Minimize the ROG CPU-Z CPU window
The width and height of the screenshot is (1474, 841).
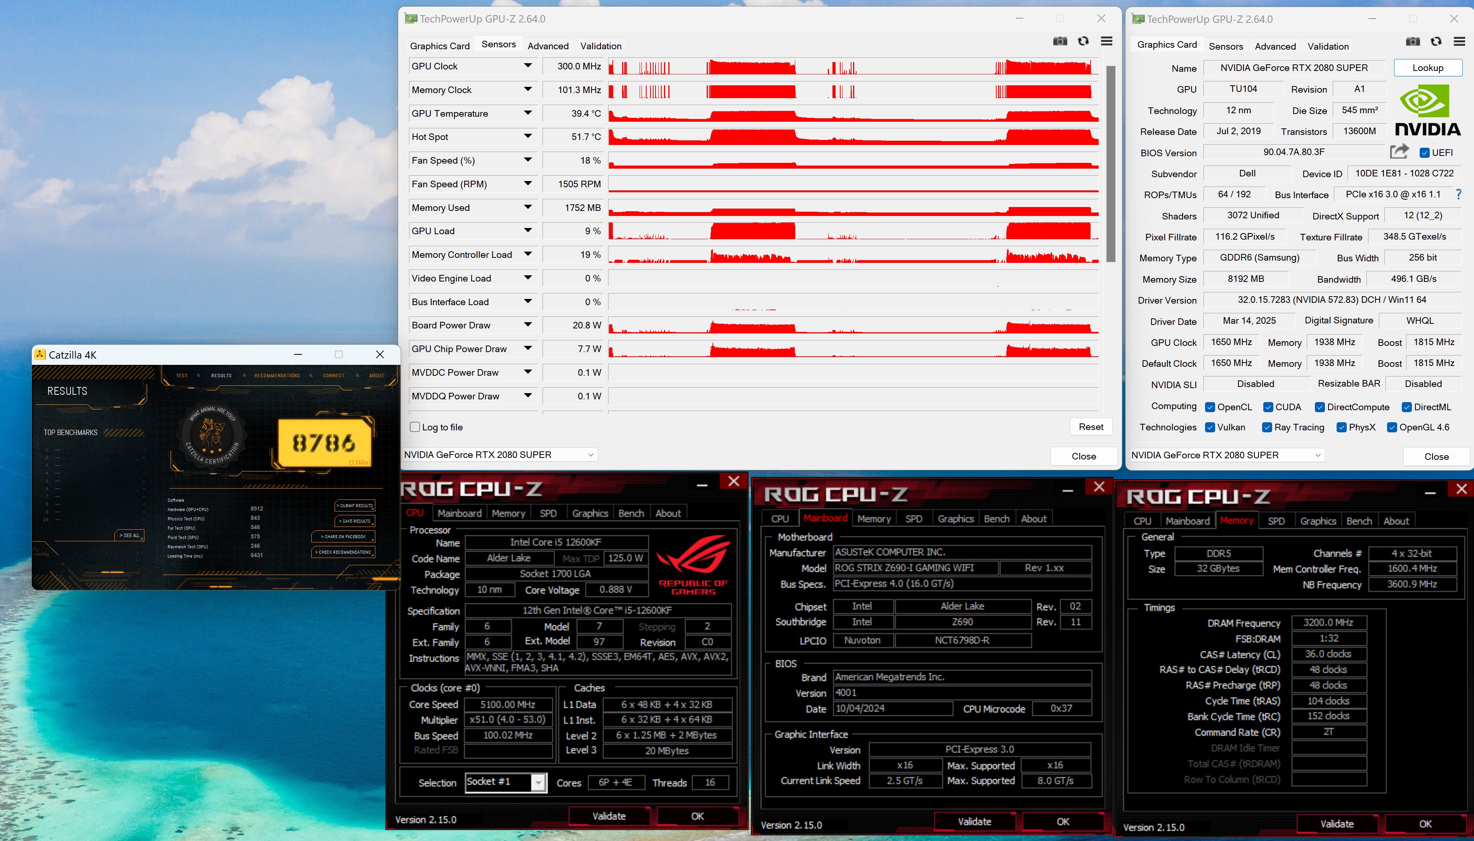(702, 485)
